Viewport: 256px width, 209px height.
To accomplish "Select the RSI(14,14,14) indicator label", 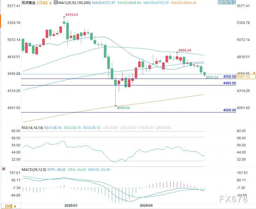I will [x=32, y=128].
